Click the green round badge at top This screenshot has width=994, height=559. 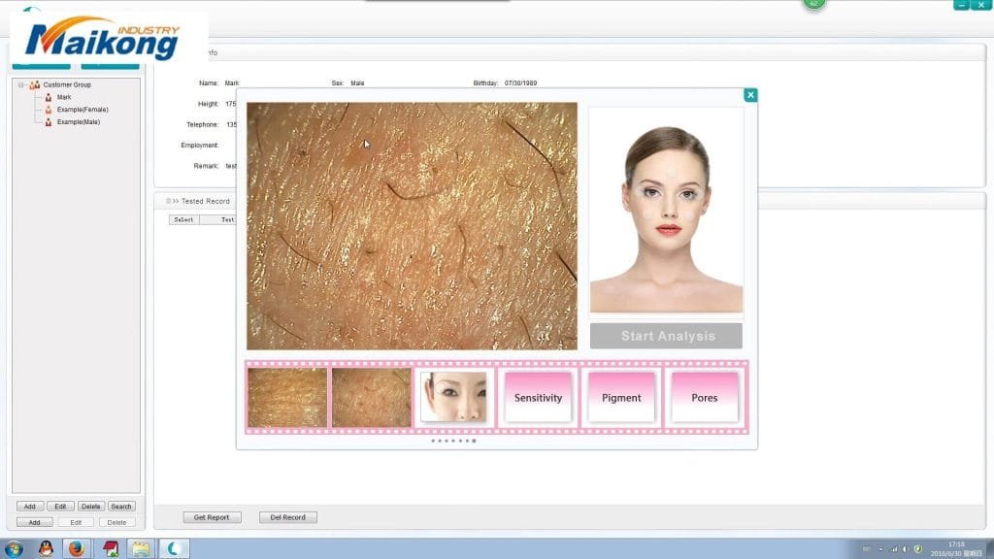814,4
